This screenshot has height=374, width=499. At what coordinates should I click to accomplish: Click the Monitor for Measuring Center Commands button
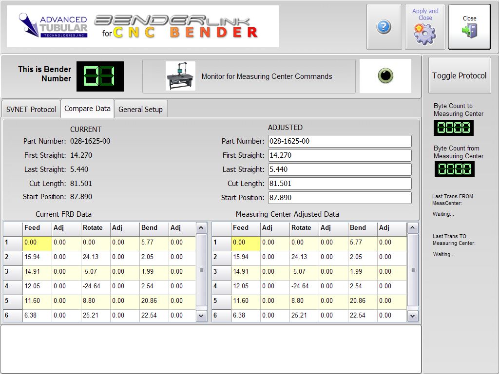249,76
